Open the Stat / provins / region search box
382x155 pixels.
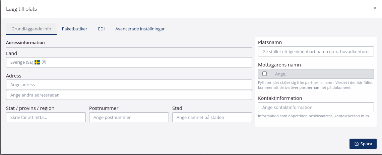[x=46, y=117]
